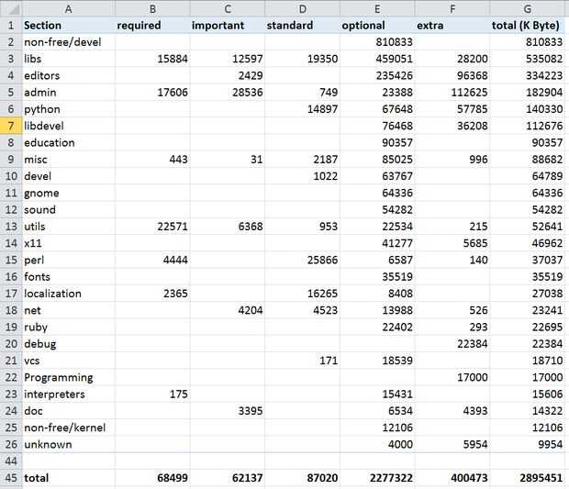This screenshot has width=569, height=489.
Task: Select row 45 header
Action: [x=10, y=478]
